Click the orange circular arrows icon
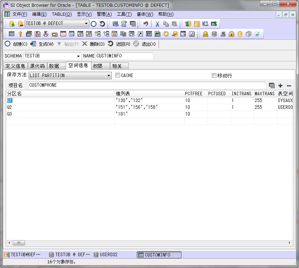 click(166, 34)
